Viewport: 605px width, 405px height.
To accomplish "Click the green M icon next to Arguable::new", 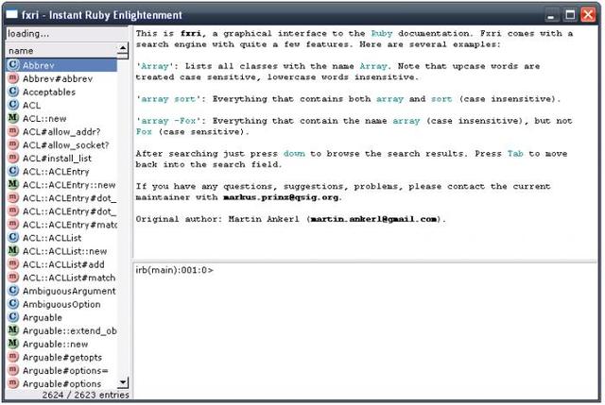I will [13, 344].
